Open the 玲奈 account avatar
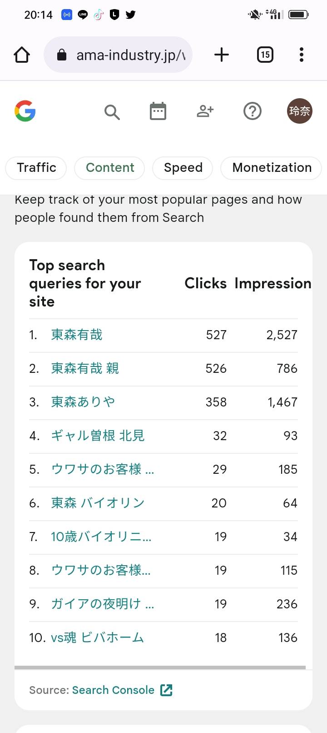The height and width of the screenshot is (733, 327). pyautogui.click(x=300, y=111)
